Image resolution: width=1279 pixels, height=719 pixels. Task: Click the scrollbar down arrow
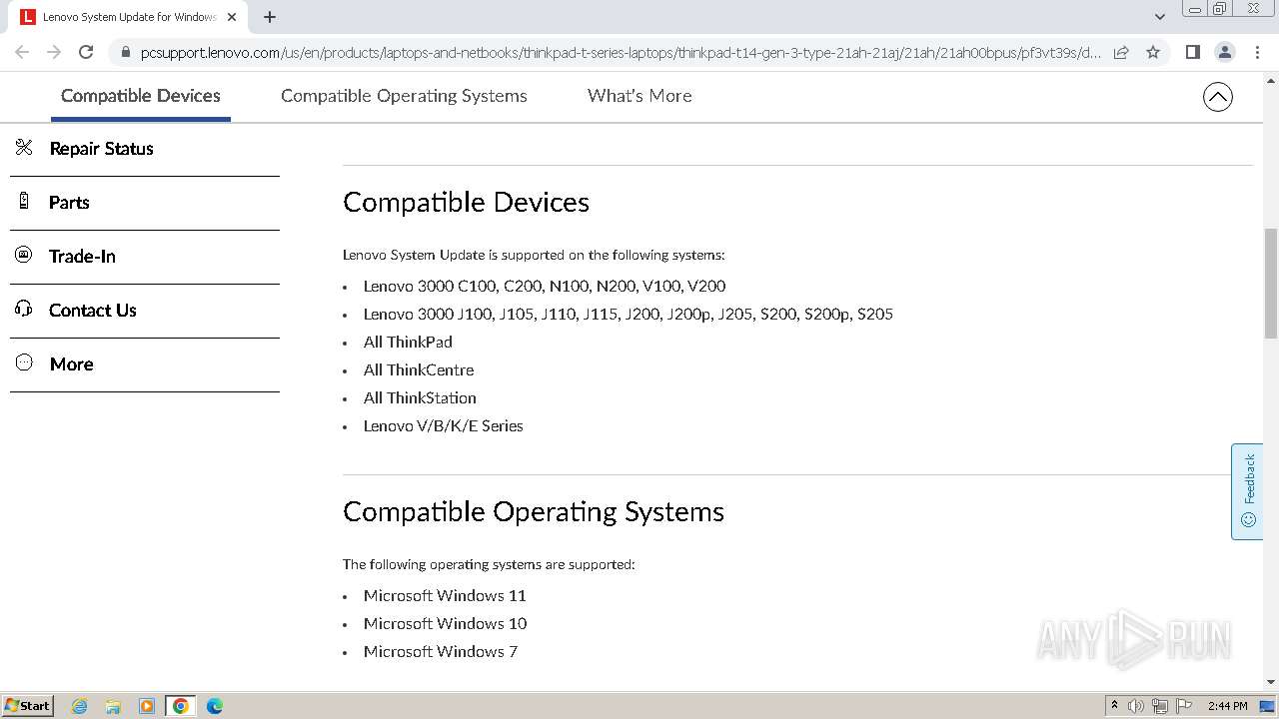tap(1271, 682)
